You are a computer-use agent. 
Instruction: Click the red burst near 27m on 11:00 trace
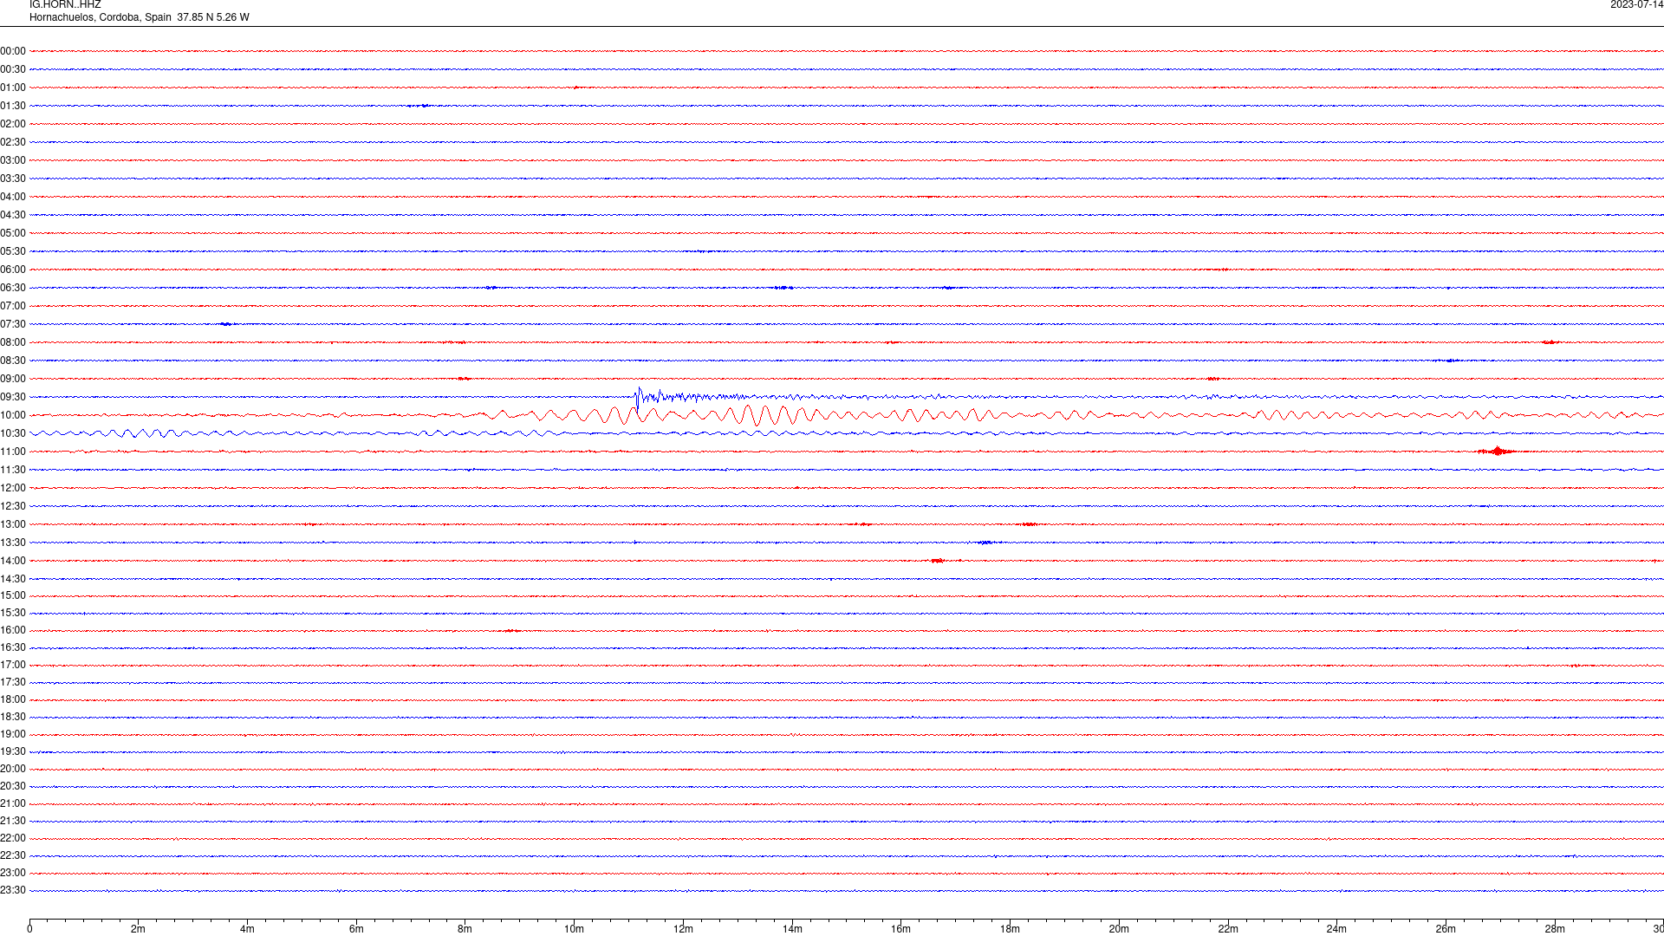[1497, 452]
